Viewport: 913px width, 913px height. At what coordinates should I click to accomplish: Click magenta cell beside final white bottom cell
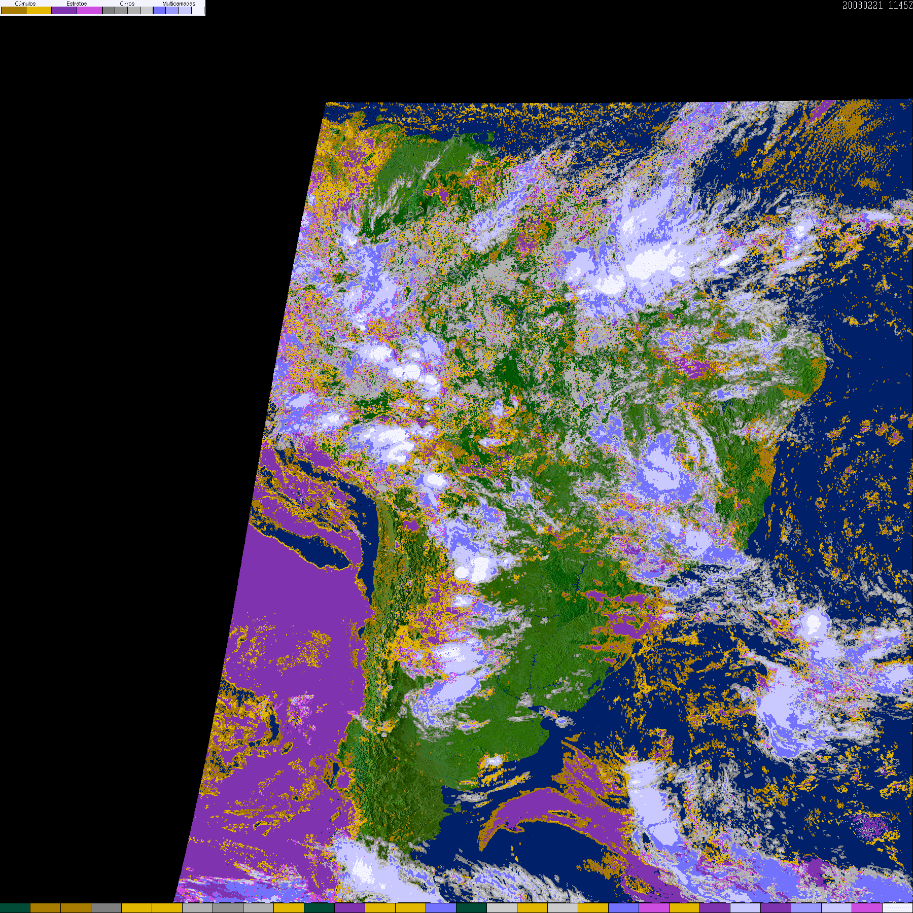pyautogui.click(x=867, y=908)
